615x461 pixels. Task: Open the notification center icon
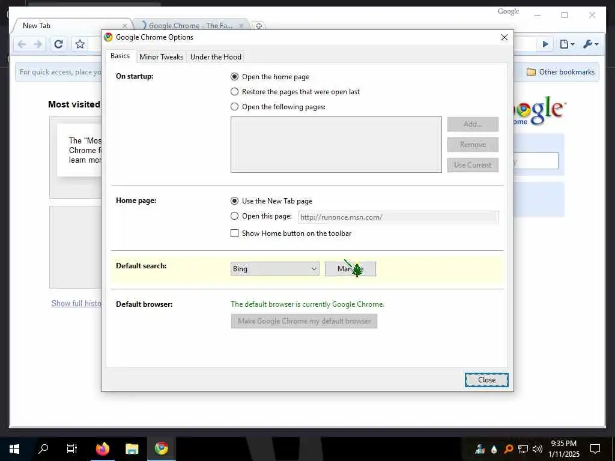595,449
